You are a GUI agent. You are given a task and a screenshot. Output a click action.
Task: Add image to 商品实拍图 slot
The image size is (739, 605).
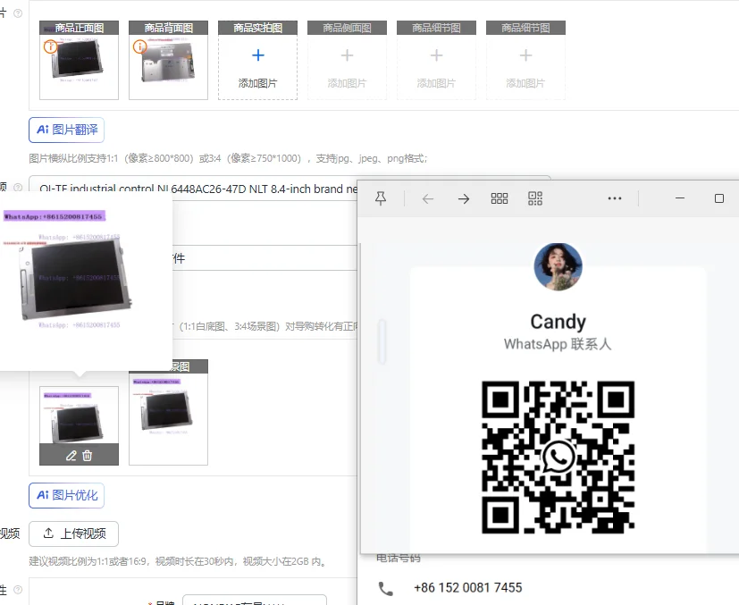click(257, 67)
